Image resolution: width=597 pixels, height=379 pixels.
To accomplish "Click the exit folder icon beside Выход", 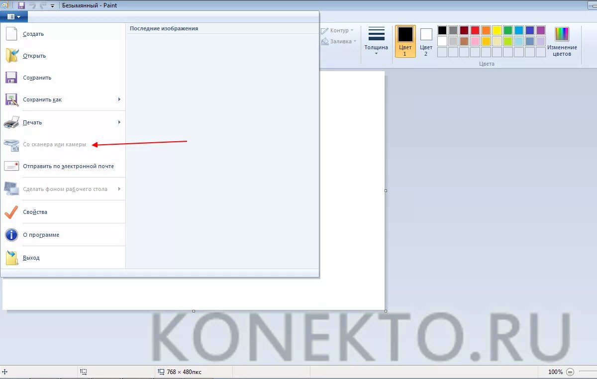I will (x=11, y=258).
